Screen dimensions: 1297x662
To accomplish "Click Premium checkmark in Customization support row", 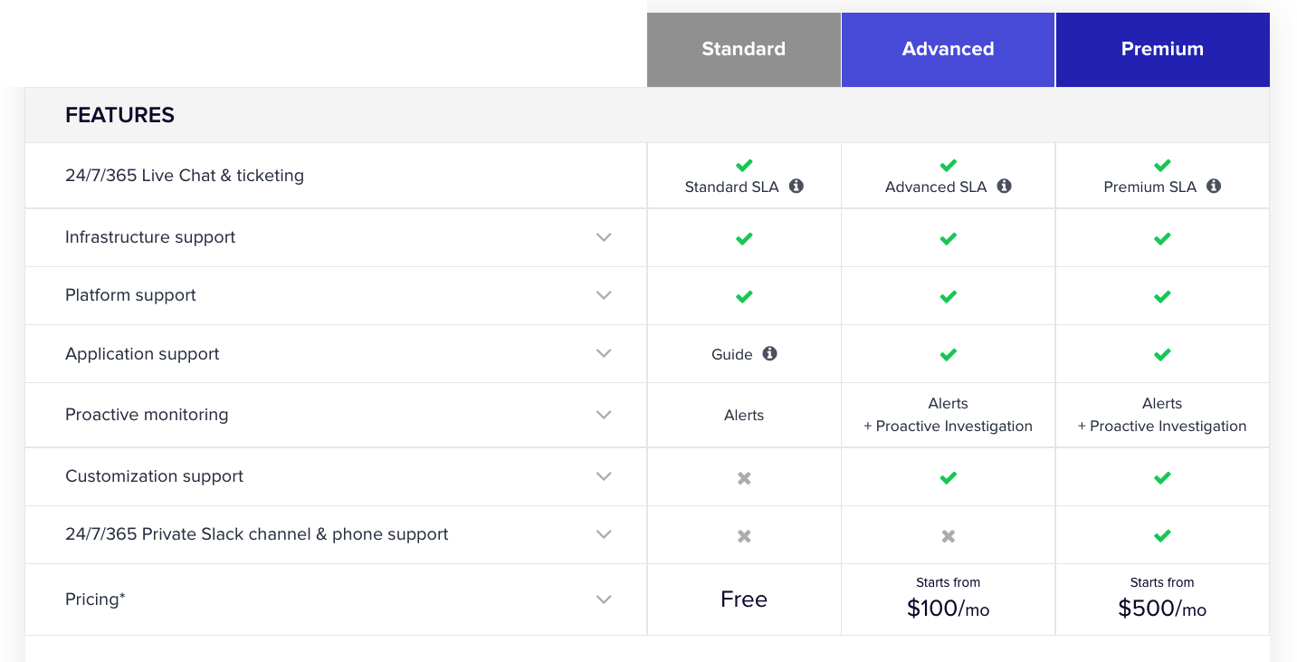I will pyautogui.click(x=1162, y=478).
